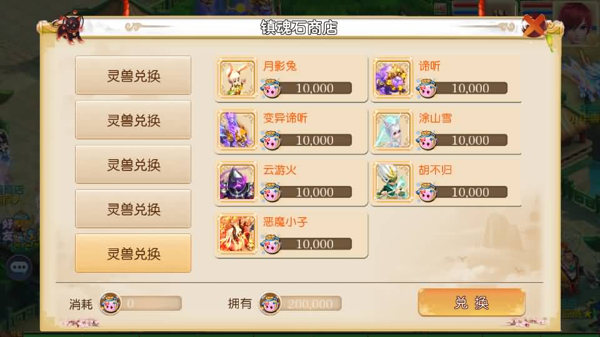Screen dimensions: 600x337
Task: Choose the 胡不归 pet portrait
Action: click(392, 182)
